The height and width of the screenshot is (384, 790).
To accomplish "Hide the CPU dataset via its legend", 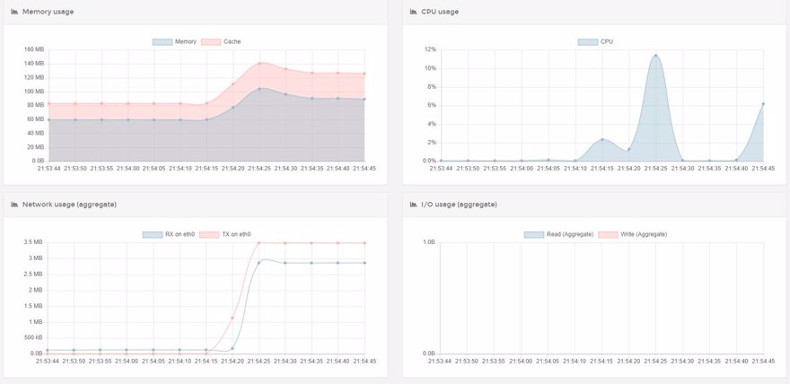I will point(595,42).
